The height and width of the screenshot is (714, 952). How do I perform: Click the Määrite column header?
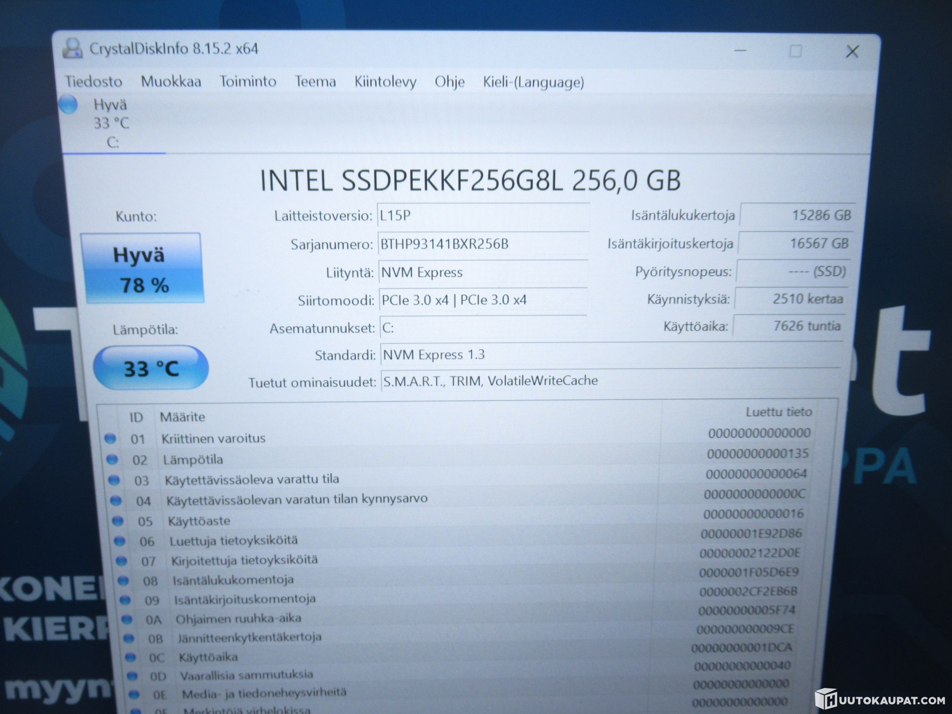(182, 416)
